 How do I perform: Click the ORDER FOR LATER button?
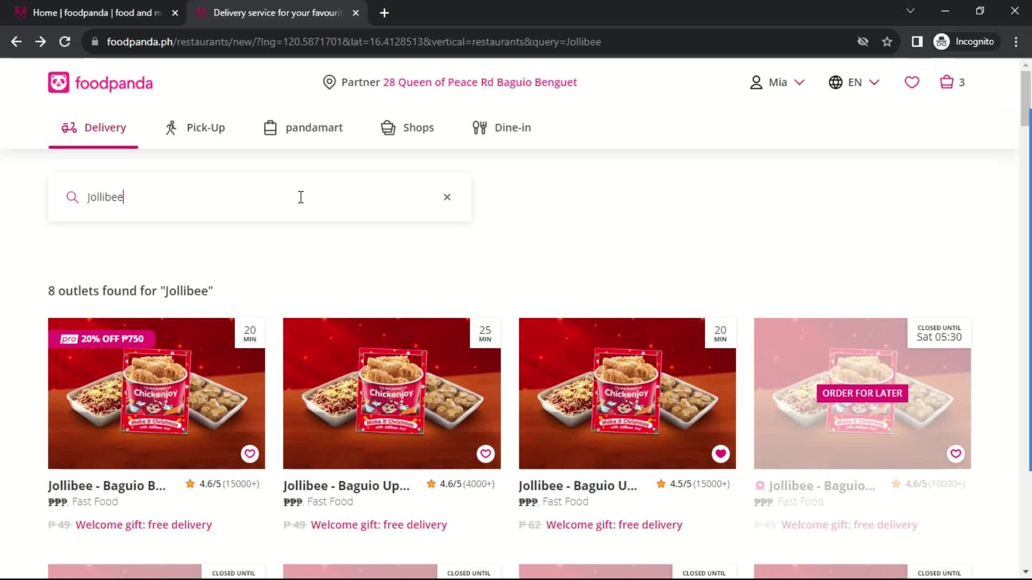pyautogui.click(x=862, y=393)
